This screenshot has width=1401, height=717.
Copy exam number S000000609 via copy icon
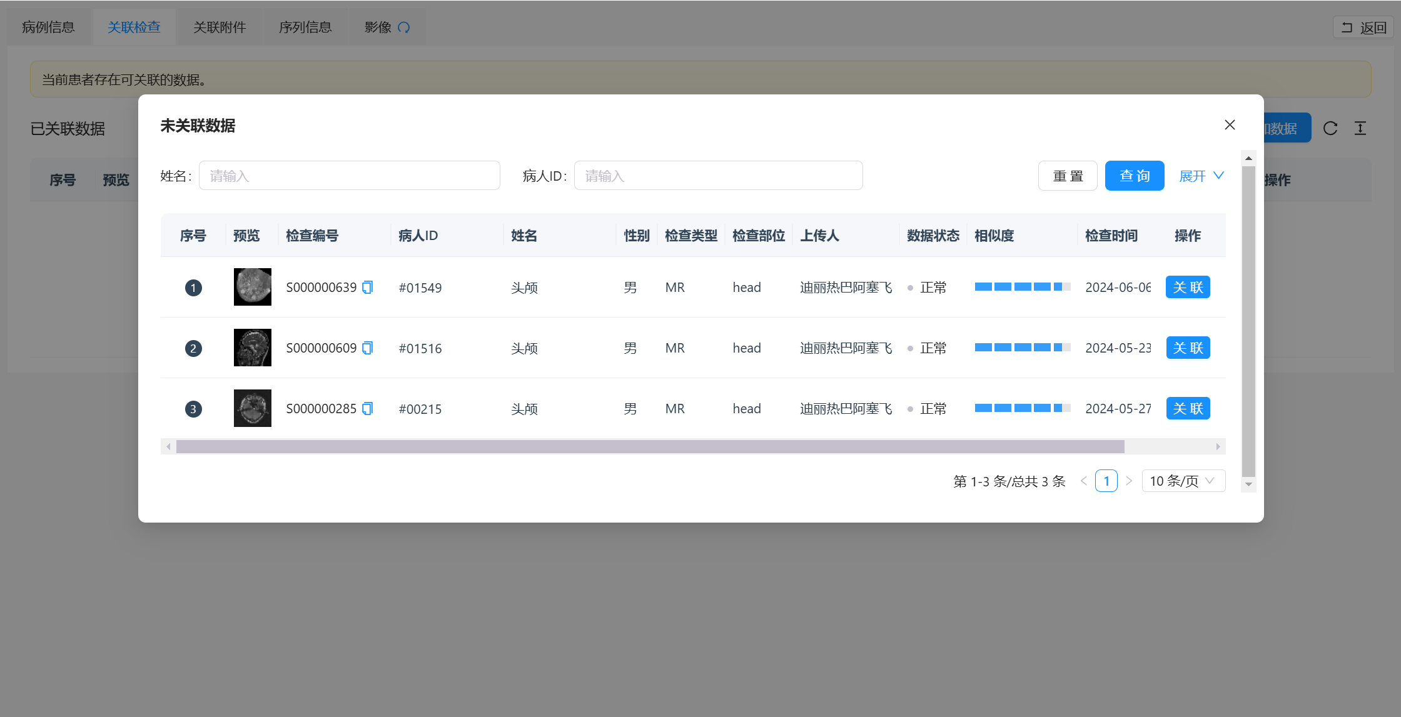pos(368,348)
